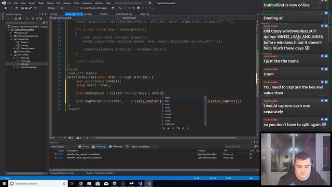
Task: Click the Save icon in toolbar
Action: [x=26, y=8]
